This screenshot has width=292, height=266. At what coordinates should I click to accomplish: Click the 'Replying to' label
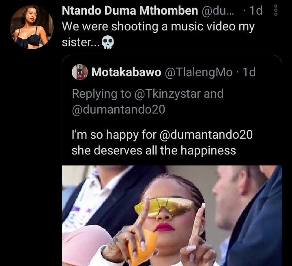pos(101,94)
